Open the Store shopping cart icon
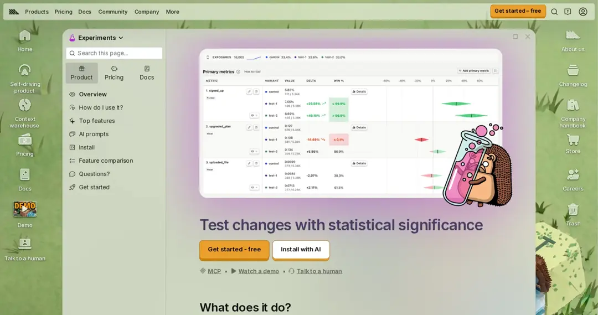This screenshot has height=315, width=598. (573, 144)
